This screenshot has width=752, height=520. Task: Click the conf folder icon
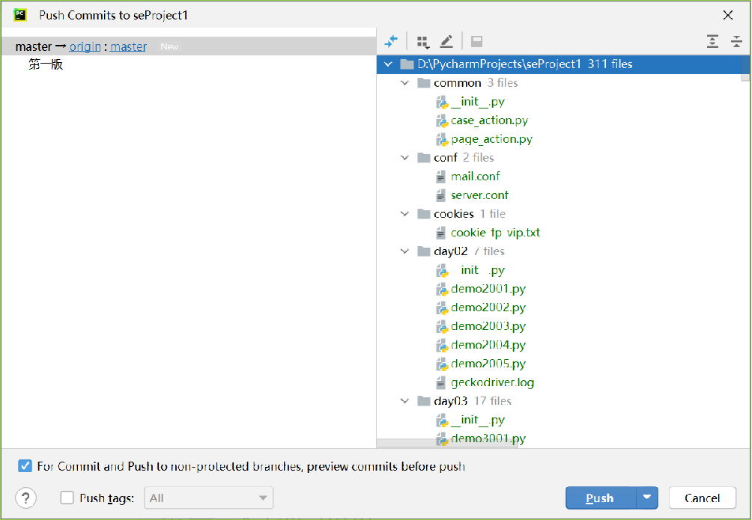click(423, 158)
